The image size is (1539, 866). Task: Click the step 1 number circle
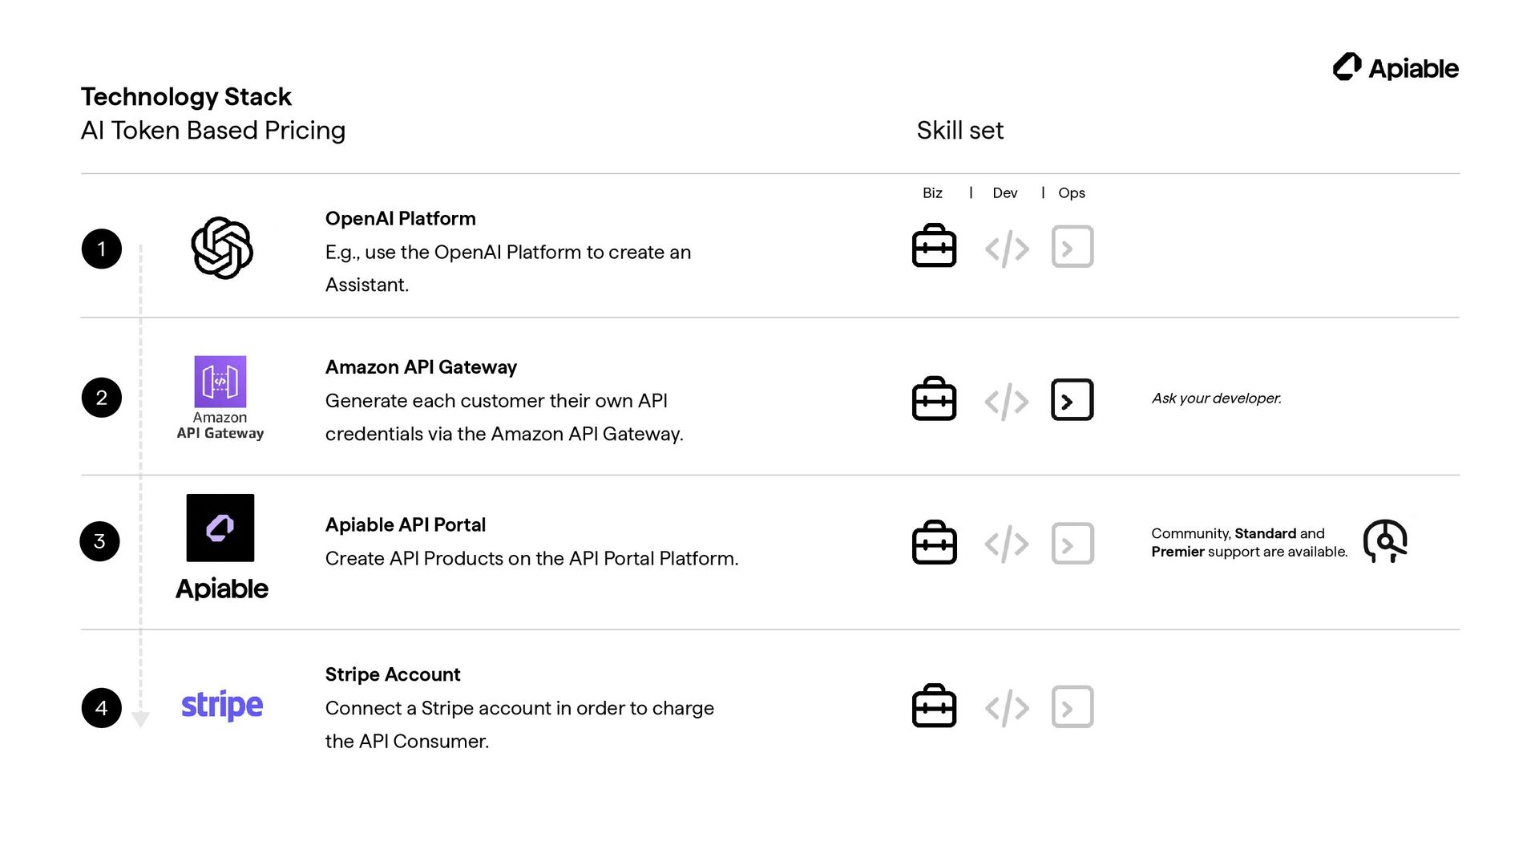[102, 249]
